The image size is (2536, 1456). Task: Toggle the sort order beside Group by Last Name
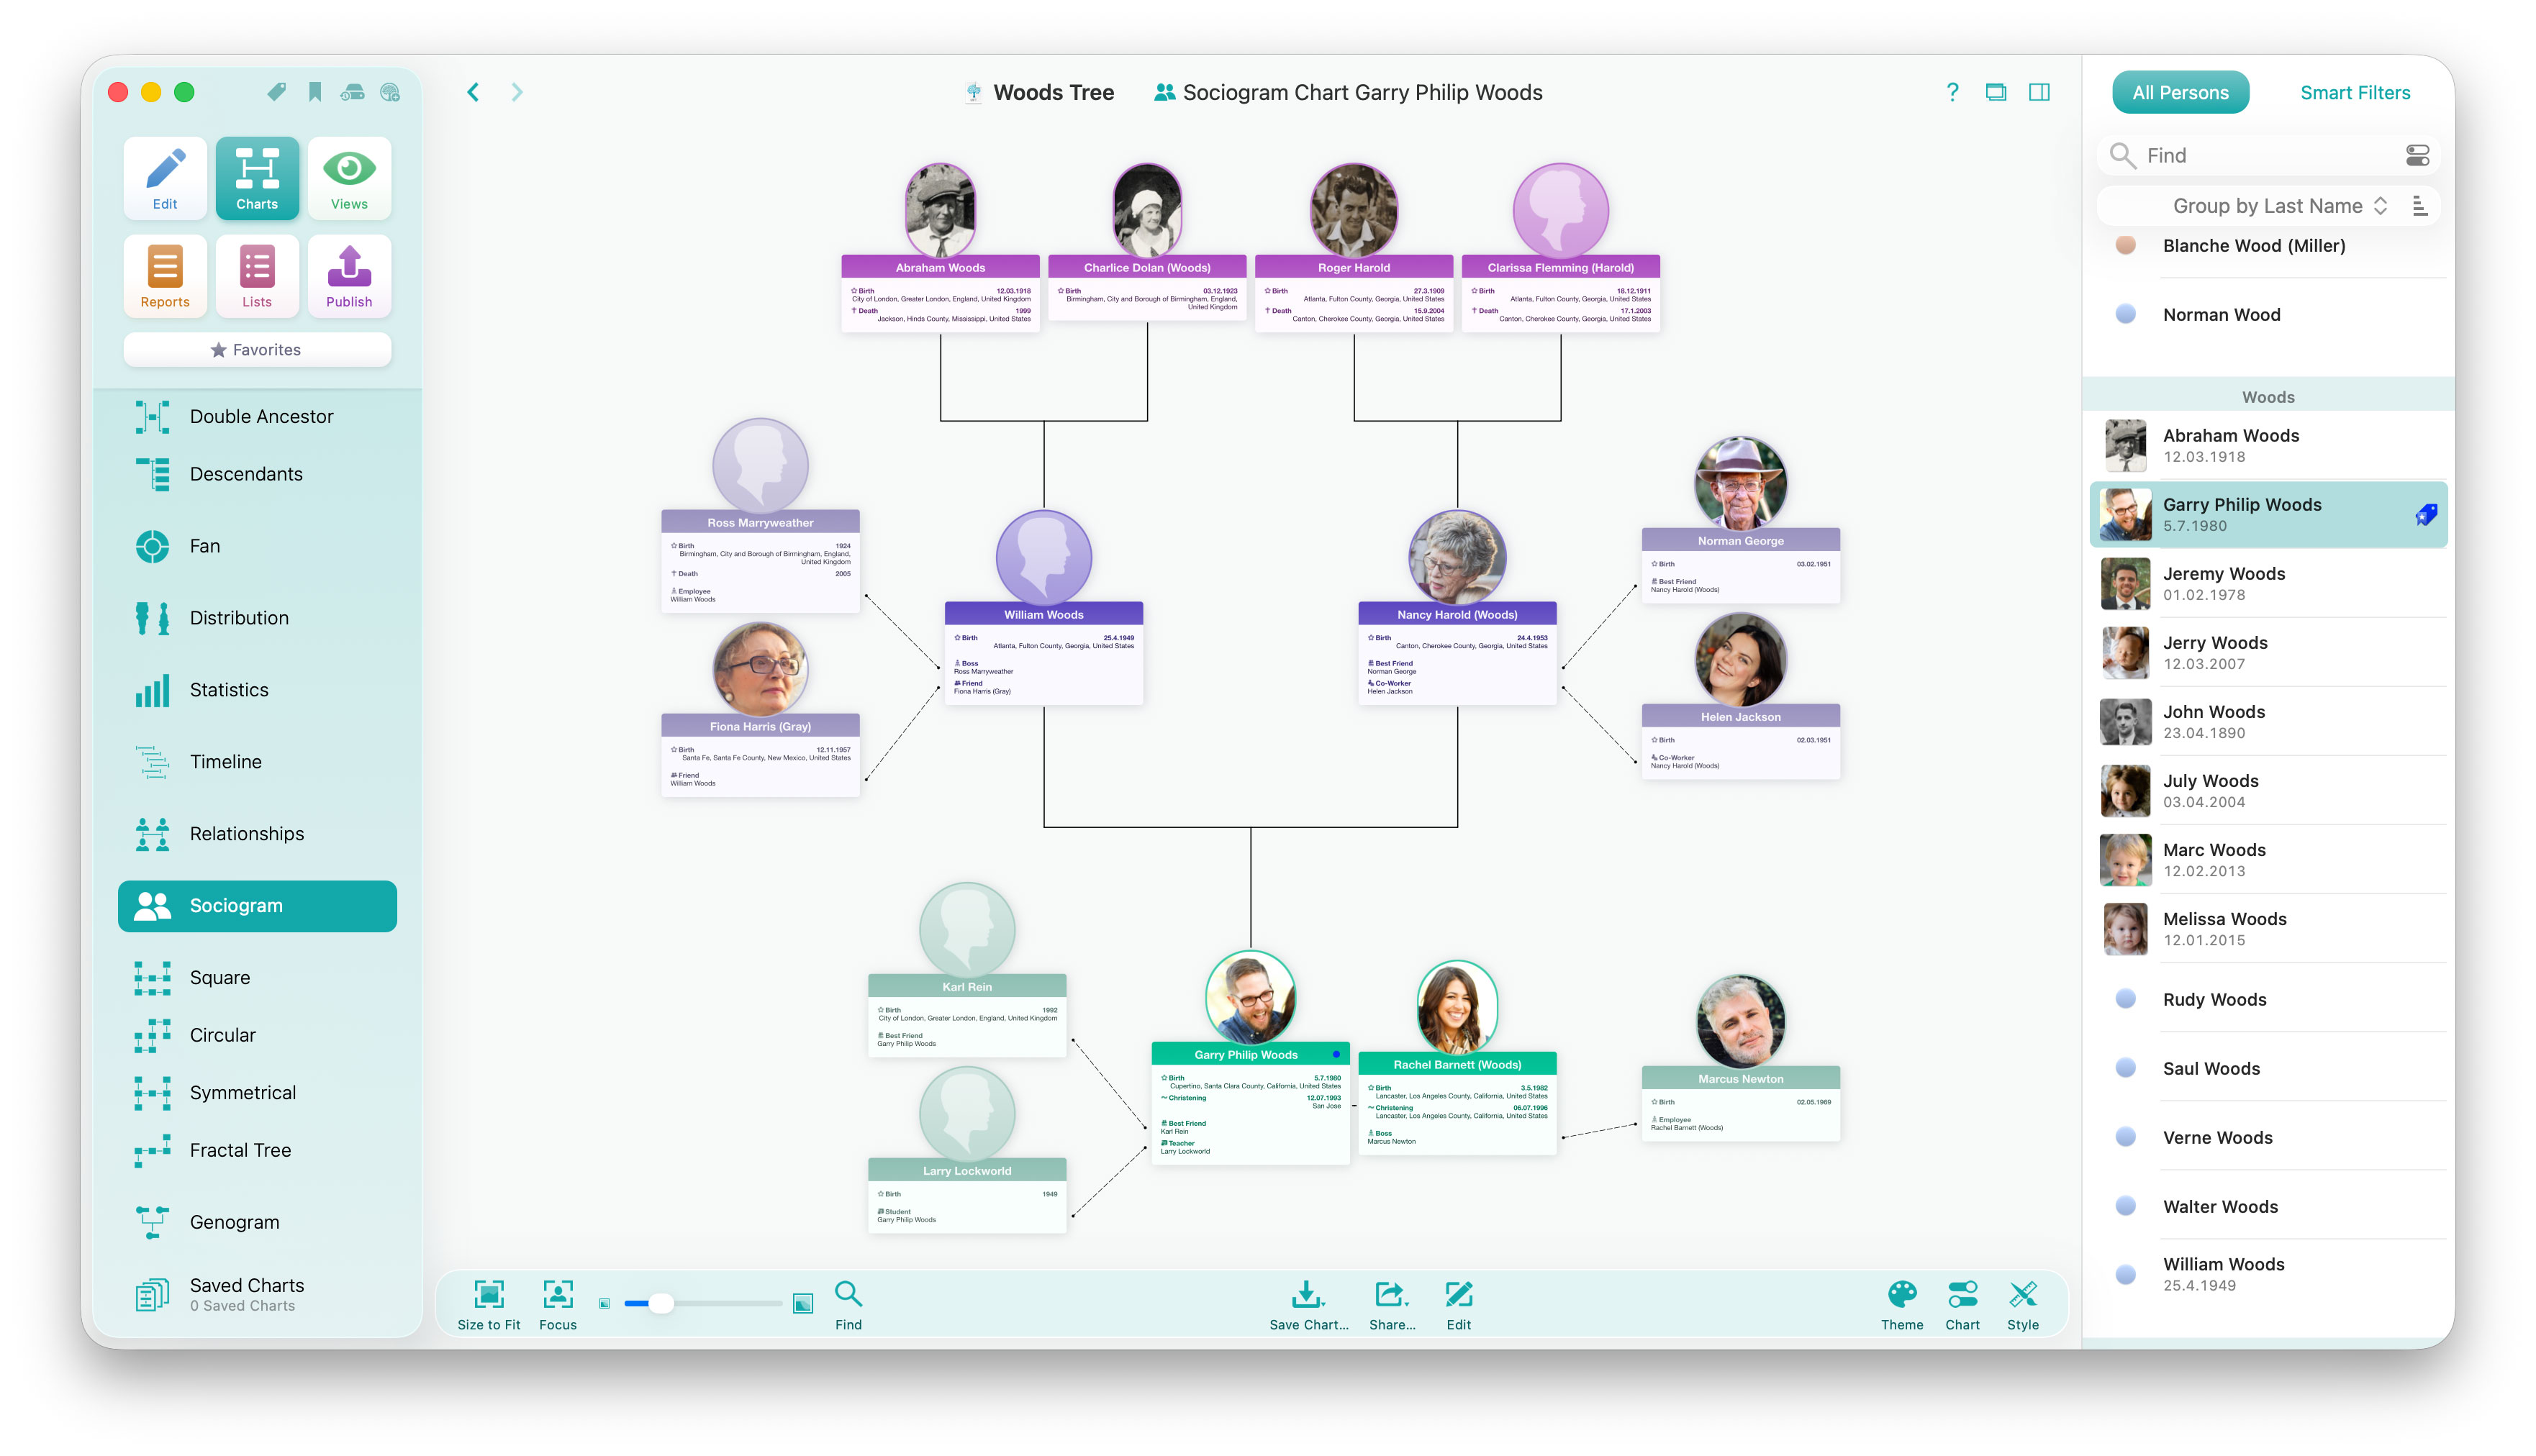tap(2421, 206)
